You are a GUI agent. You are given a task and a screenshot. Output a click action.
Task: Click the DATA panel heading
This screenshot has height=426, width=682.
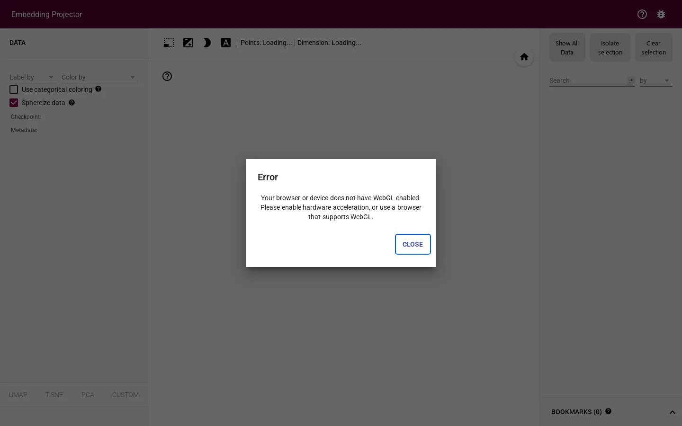pos(18,43)
